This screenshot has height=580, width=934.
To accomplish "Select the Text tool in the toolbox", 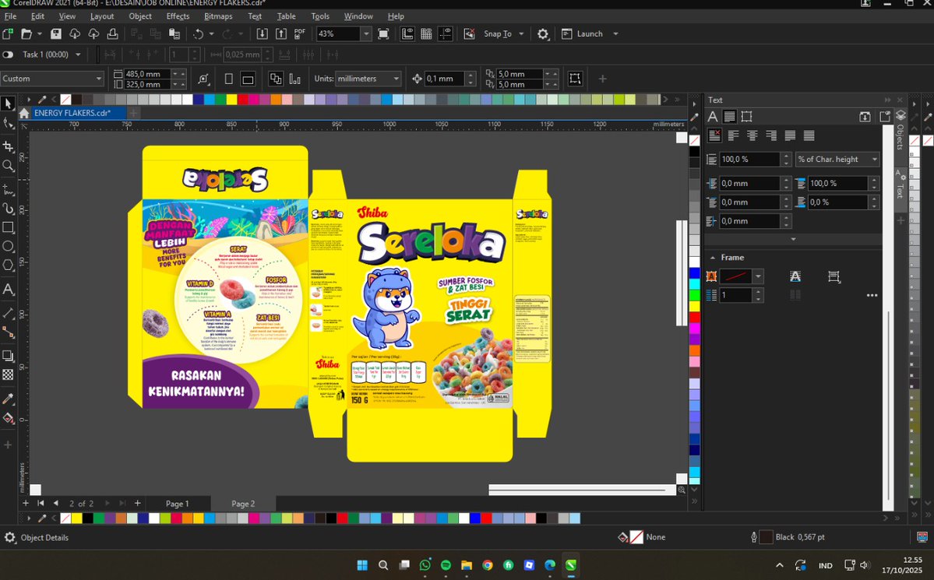I will pos(9,288).
